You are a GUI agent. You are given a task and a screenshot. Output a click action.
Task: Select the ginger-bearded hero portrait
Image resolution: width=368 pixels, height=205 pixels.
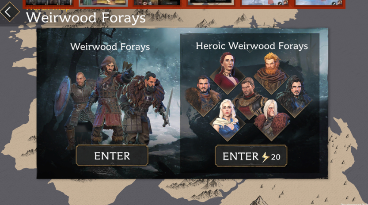pyautogui.click(x=271, y=73)
